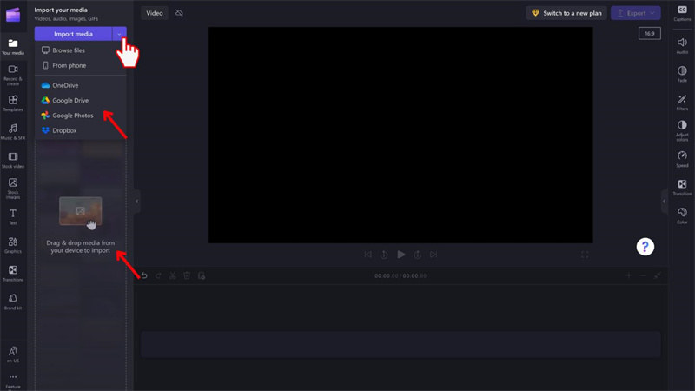Select the Text tool in sidebar

coord(13,216)
